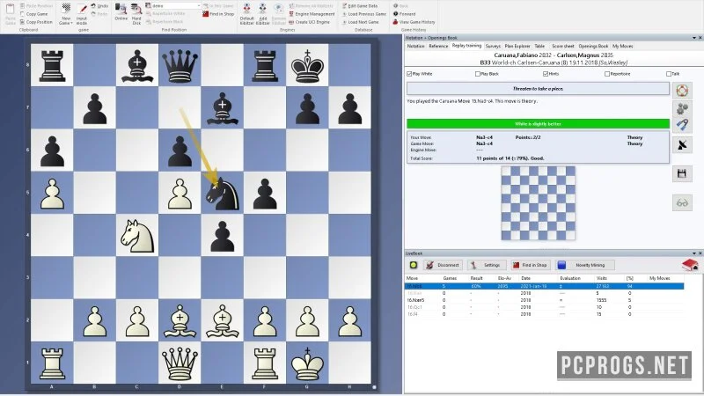Open the Notation panel dropdown arrow
This screenshot has width=704, height=396.
pos(693,38)
